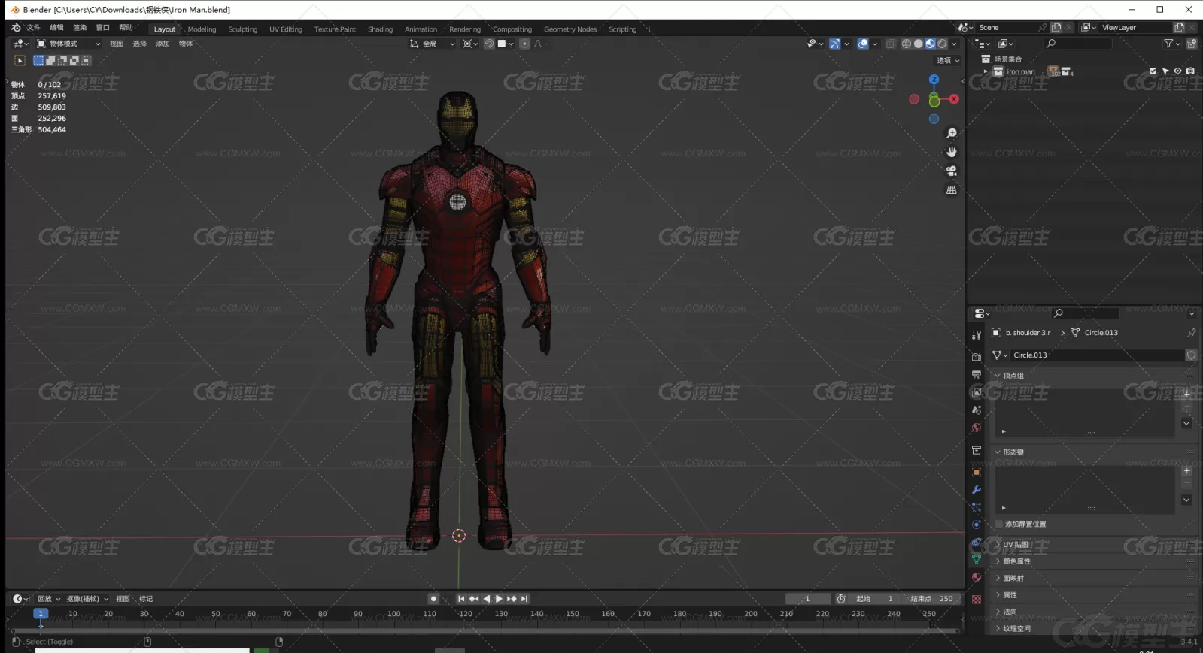Image resolution: width=1203 pixels, height=653 pixels.
Task: Toggle the snapping magnet button
Action: coord(489,44)
